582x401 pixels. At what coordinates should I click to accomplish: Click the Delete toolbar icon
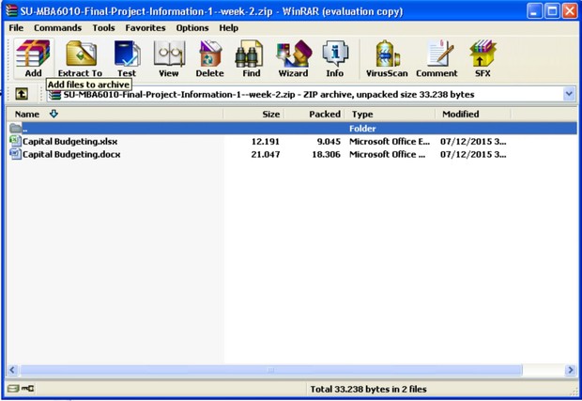click(x=209, y=58)
